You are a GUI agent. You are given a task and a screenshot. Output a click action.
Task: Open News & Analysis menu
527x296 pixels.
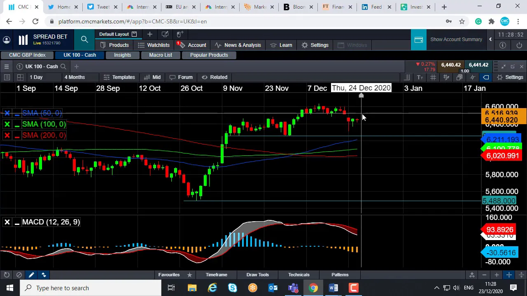click(238, 45)
